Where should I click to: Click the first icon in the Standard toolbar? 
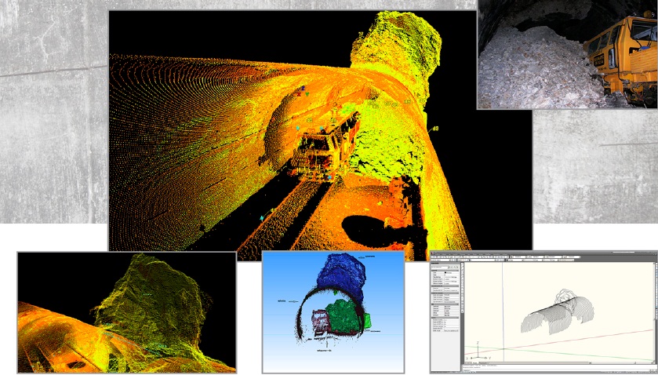(x=433, y=257)
